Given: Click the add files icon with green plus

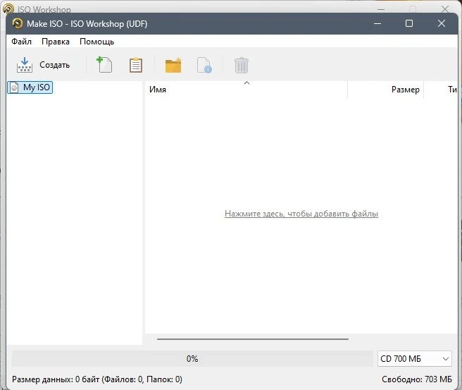Looking at the screenshot, I should coord(104,65).
